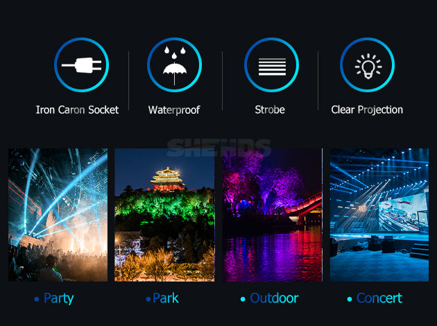Click the cyan bullet beside Concert
This screenshot has height=326, width=437.
click(x=350, y=299)
